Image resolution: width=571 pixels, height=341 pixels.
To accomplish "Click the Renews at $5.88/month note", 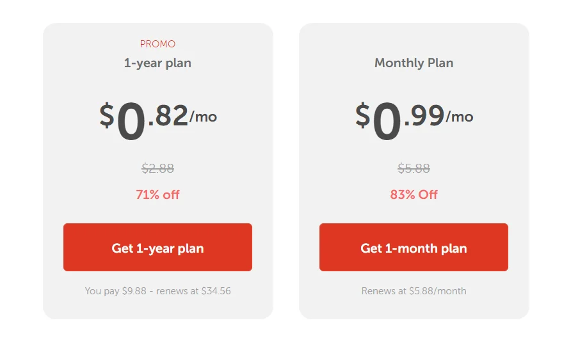I will pyautogui.click(x=414, y=291).
